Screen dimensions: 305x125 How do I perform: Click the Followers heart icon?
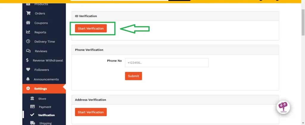click(x=28, y=70)
